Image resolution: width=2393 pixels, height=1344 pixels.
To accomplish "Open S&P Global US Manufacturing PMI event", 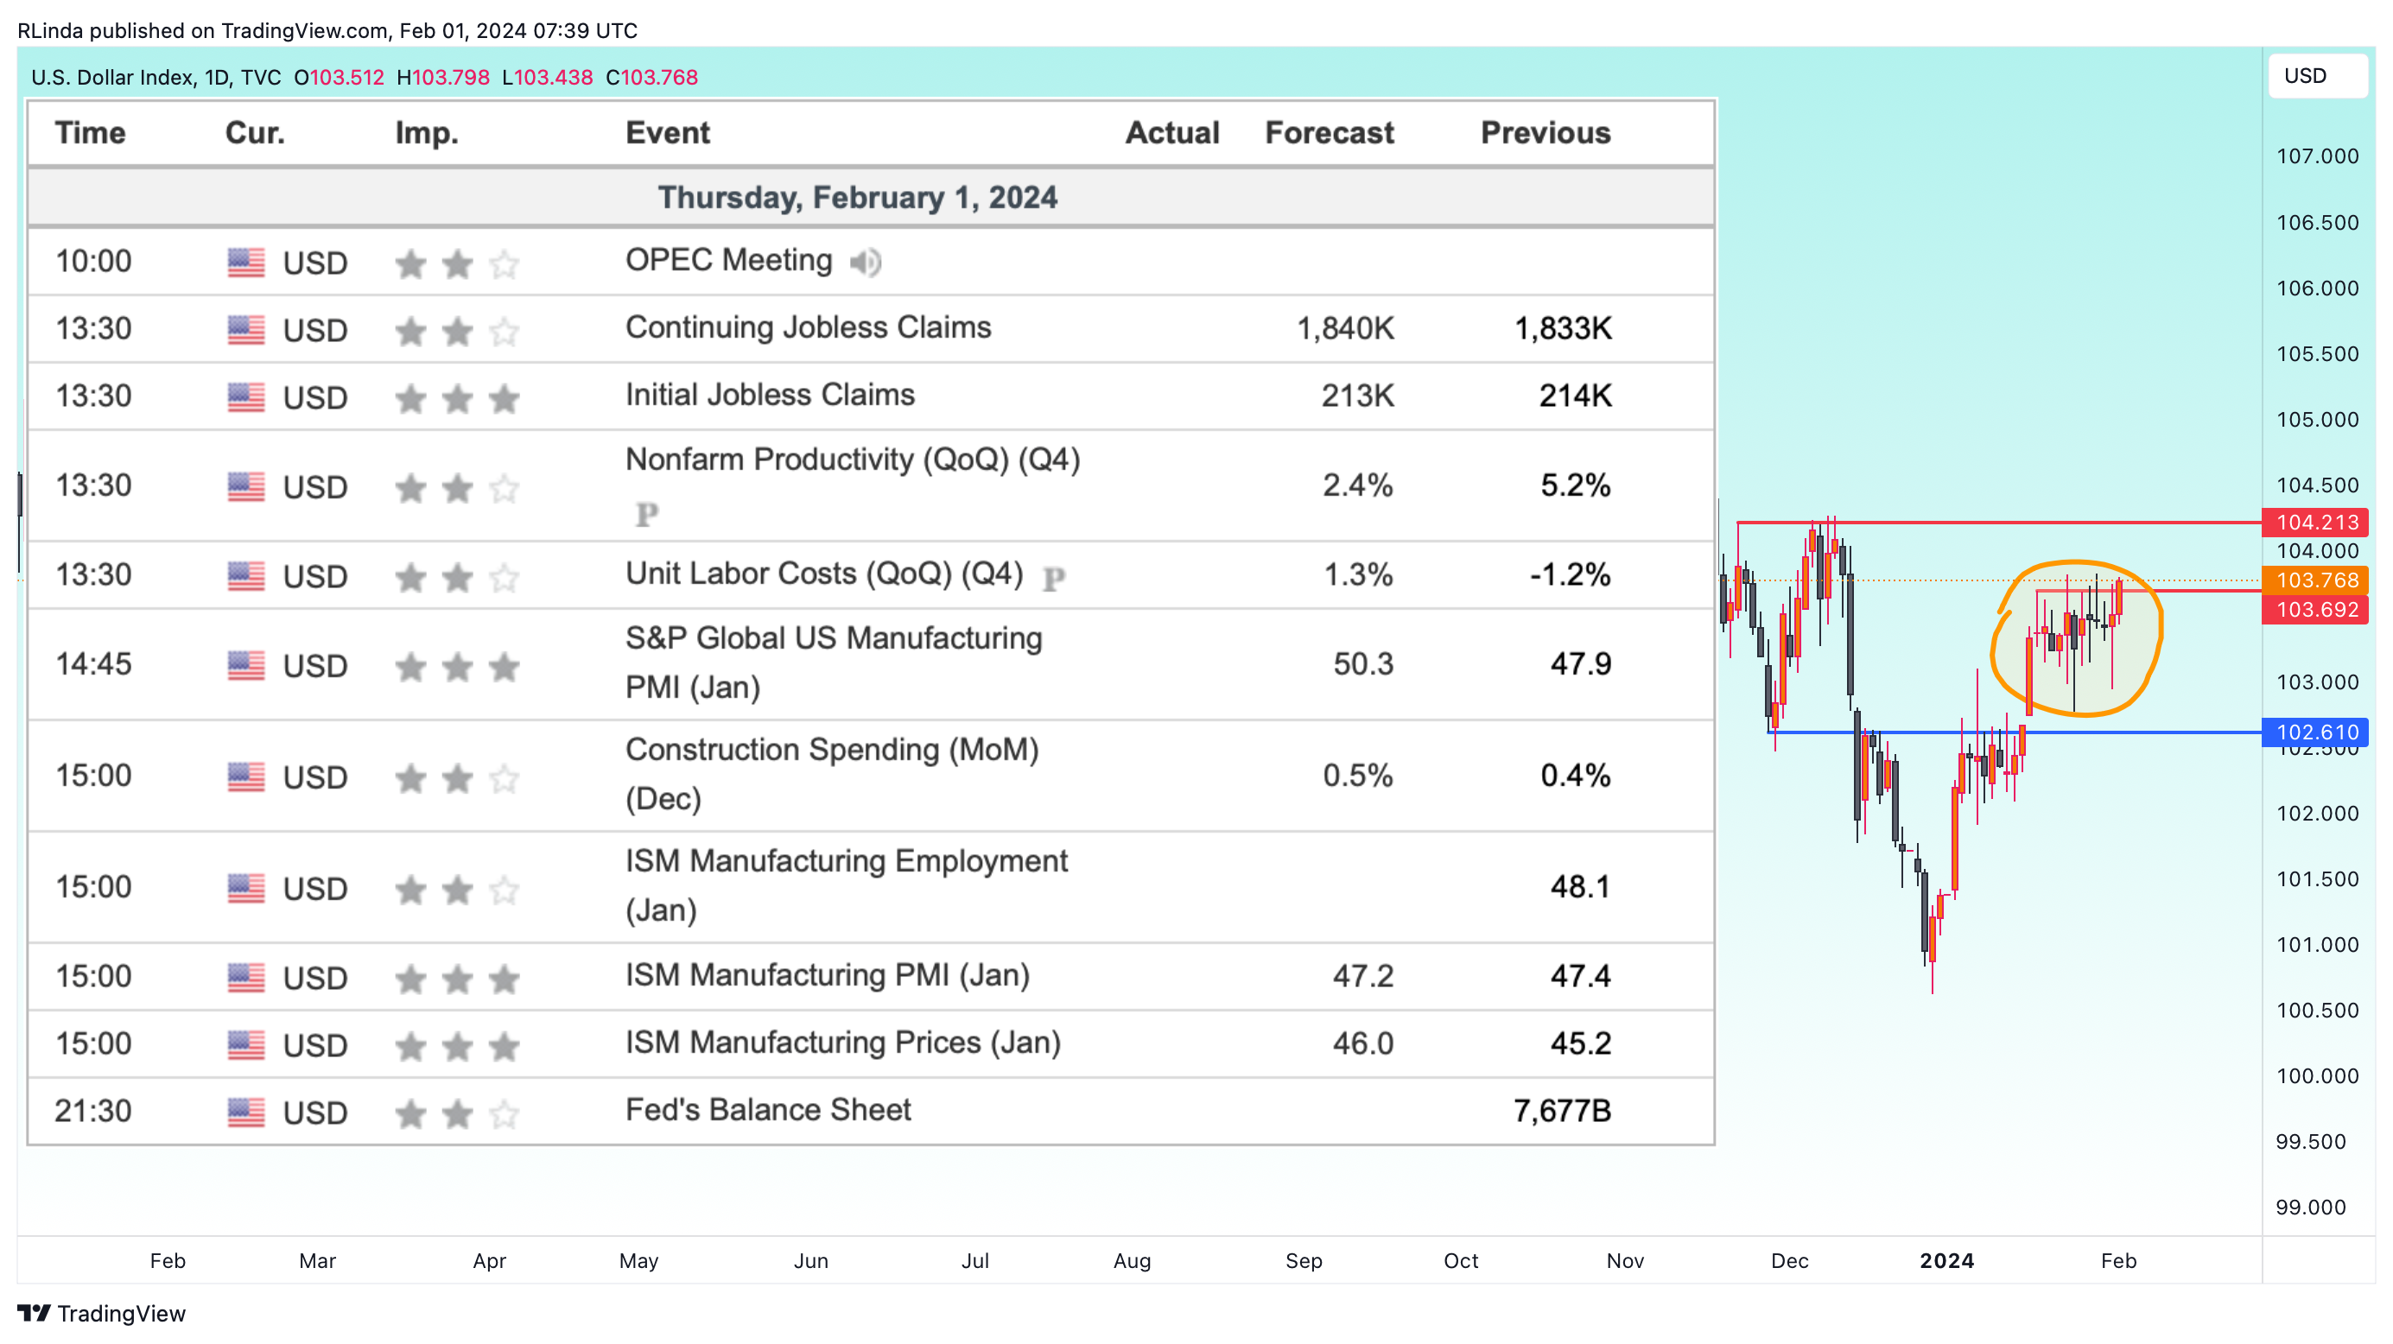I will pos(834,662).
